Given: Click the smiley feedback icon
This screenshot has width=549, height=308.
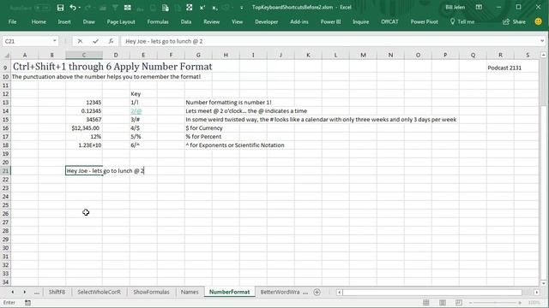Looking at the screenshot, I should [x=538, y=21].
